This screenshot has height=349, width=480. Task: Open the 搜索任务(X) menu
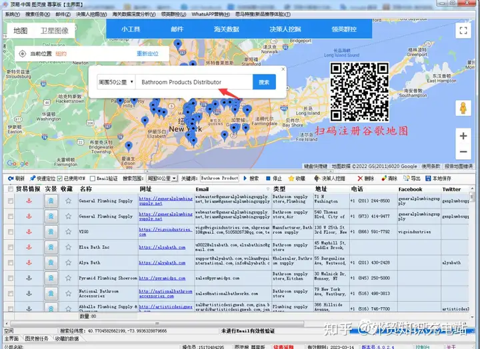click(x=37, y=15)
